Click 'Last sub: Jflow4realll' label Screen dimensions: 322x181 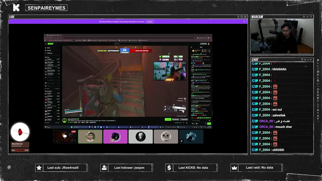coord(63,168)
